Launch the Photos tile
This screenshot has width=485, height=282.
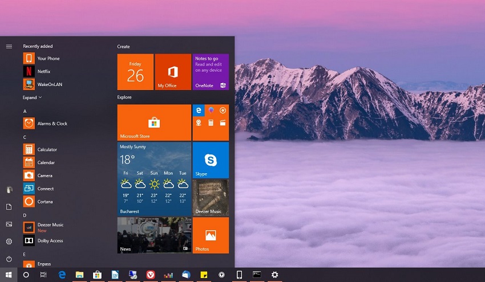click(211, 235)
